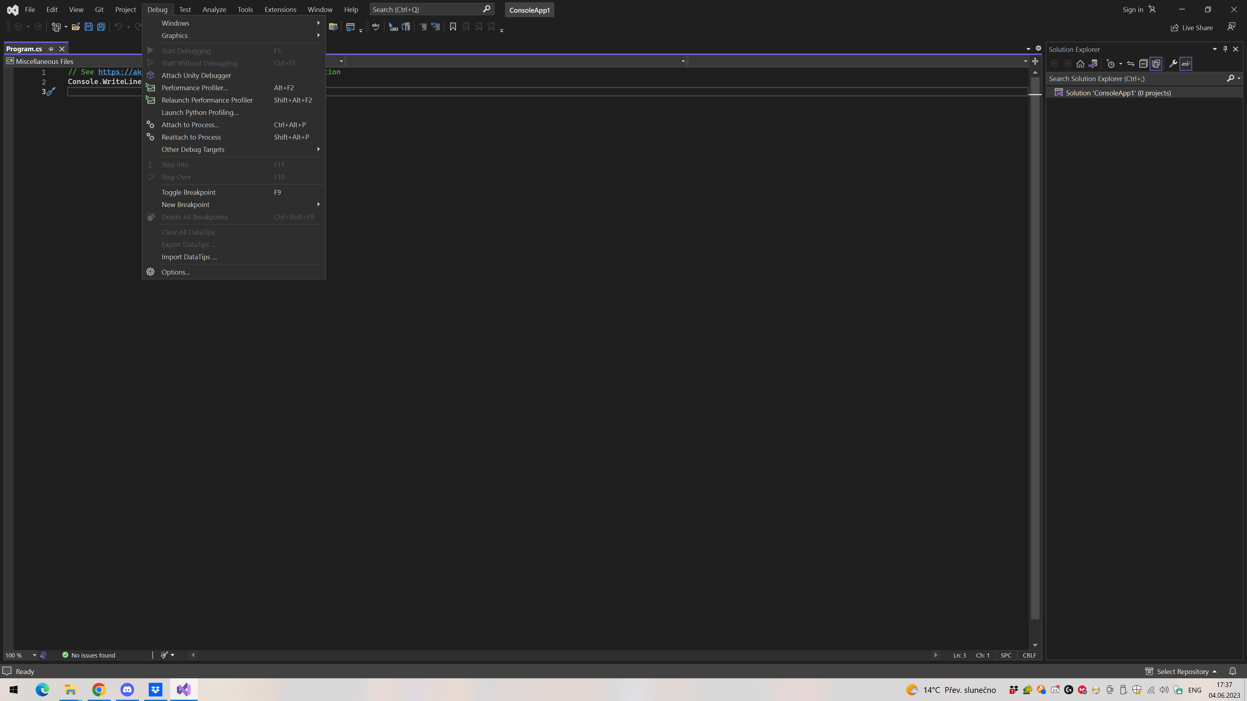Viewport: 1247px width, 701px height.
Task: Toggle Preview Selected Items button
Action: pyautogui.click(x=1186, y=64)
